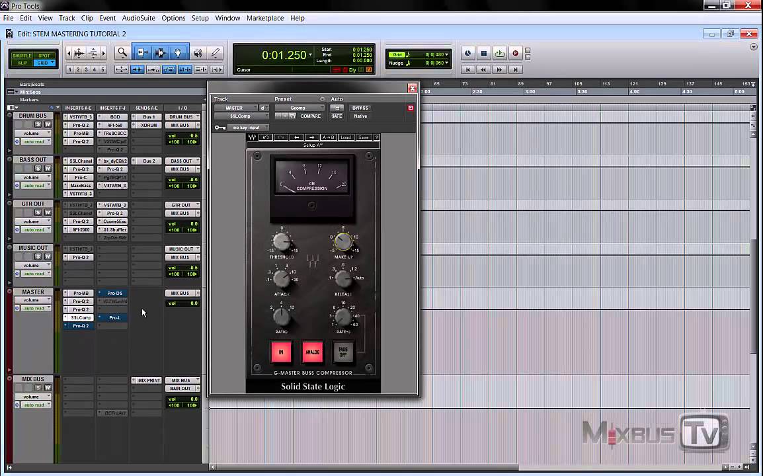Select the Trim tool

click(x=141, y=53)
